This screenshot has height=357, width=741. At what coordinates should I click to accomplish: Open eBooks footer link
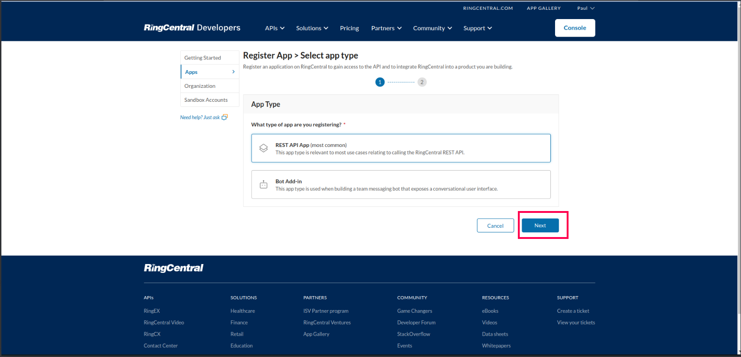(x=490, y=311)
